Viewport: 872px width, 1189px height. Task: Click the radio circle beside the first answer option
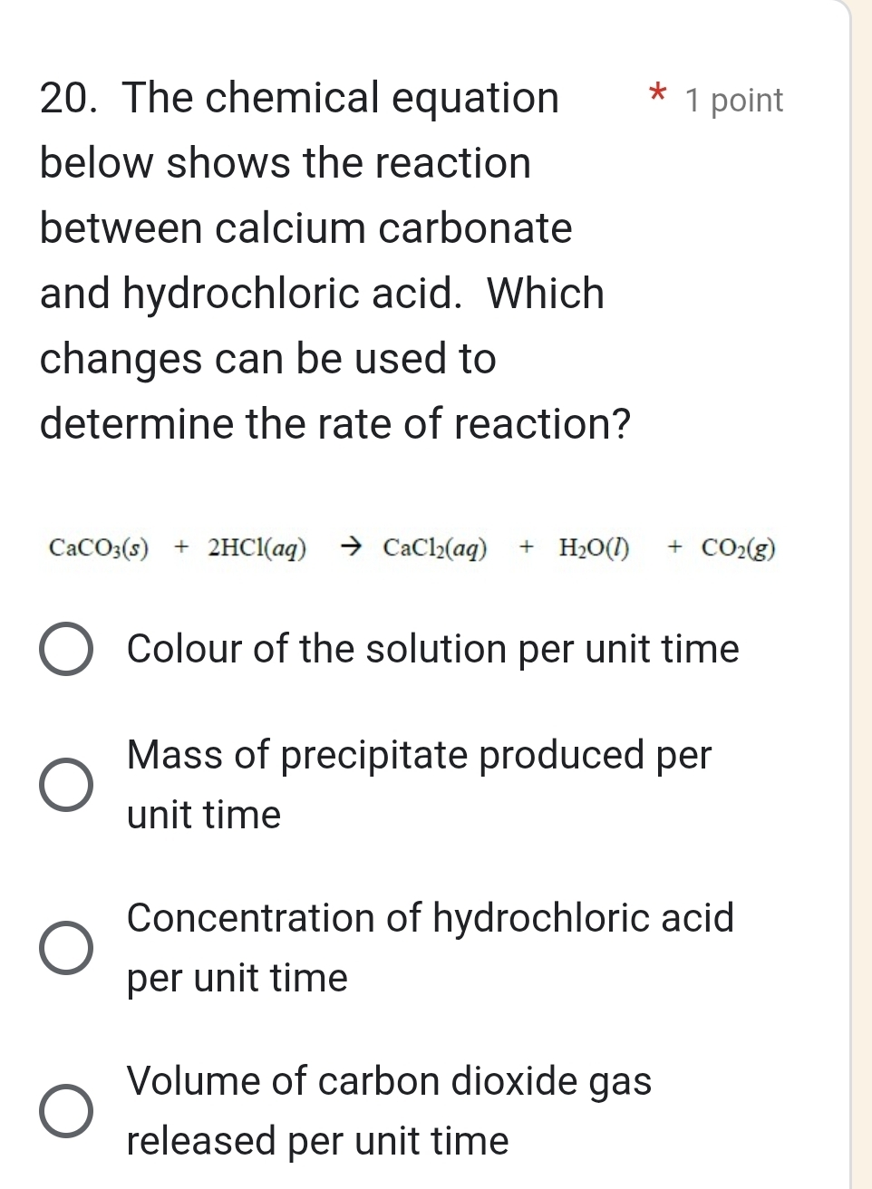point(67,650)
